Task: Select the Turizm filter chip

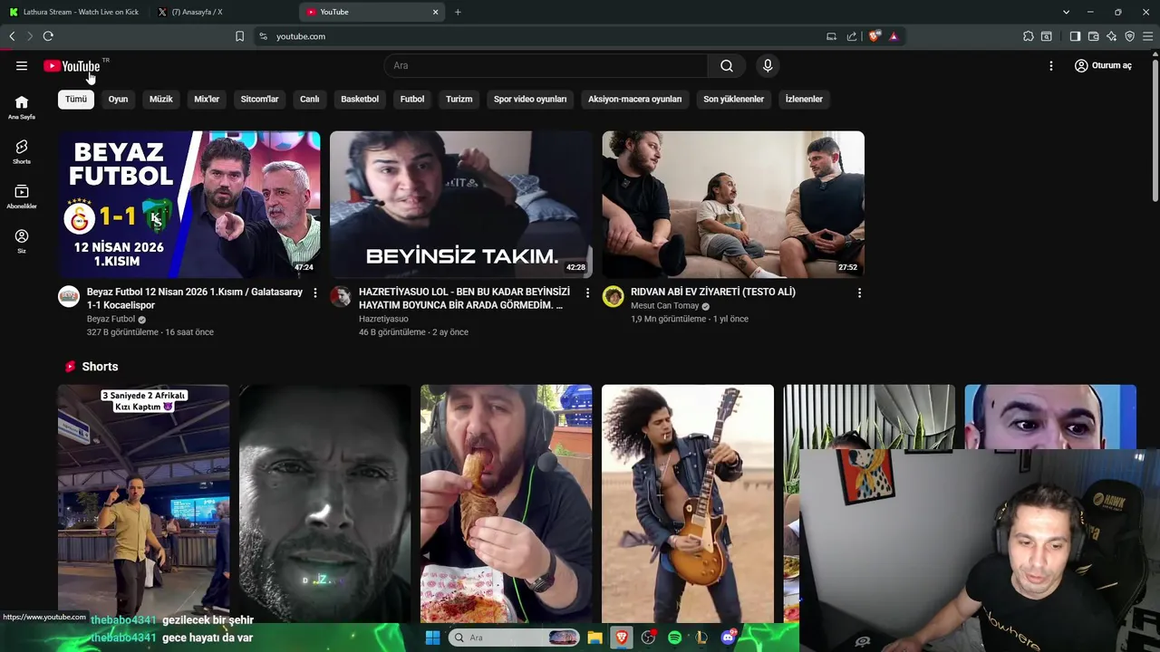Action: [459, 99]
